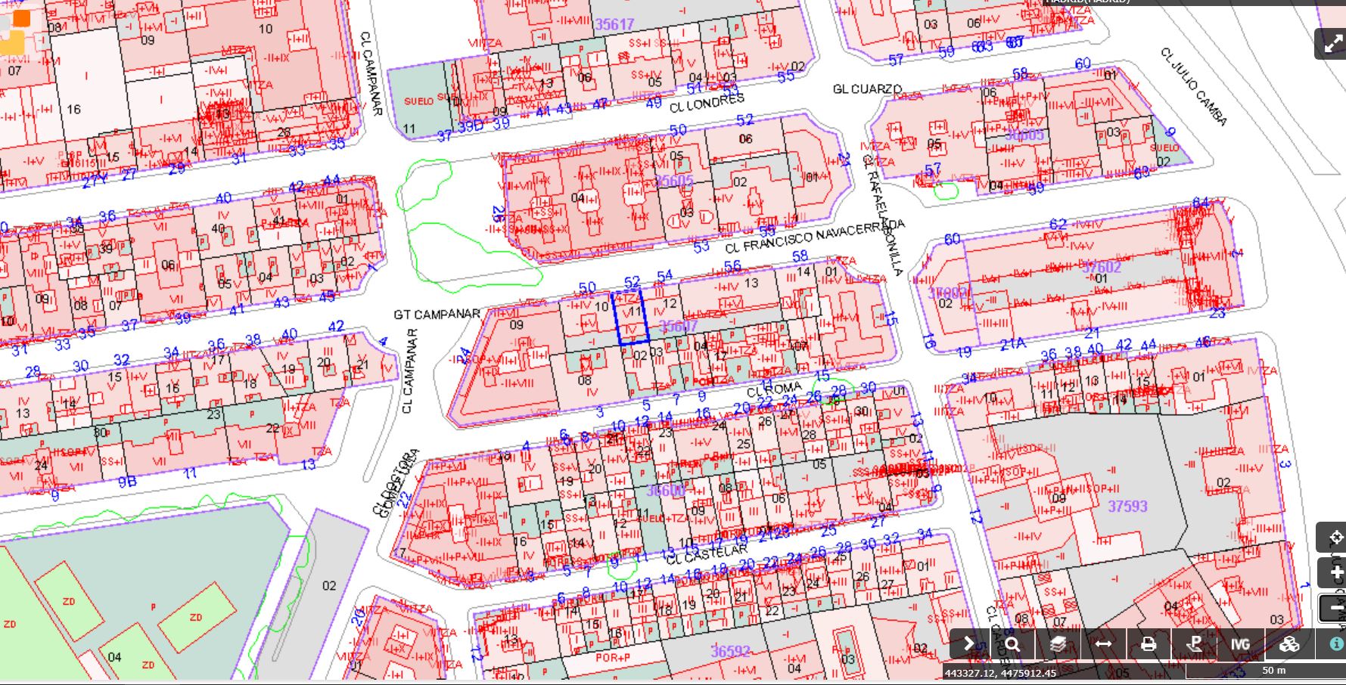
Task: Click block number 37593 label
Action: 1127,506
